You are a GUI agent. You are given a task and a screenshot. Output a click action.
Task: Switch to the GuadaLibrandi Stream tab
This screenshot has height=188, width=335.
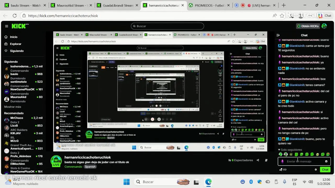click(118, 5)
